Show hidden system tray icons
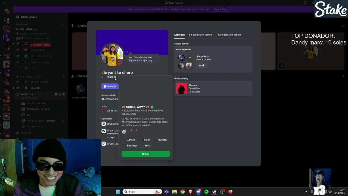Viewport: 348px width, 196px height. pyautogui.click(x=306, y=192)
